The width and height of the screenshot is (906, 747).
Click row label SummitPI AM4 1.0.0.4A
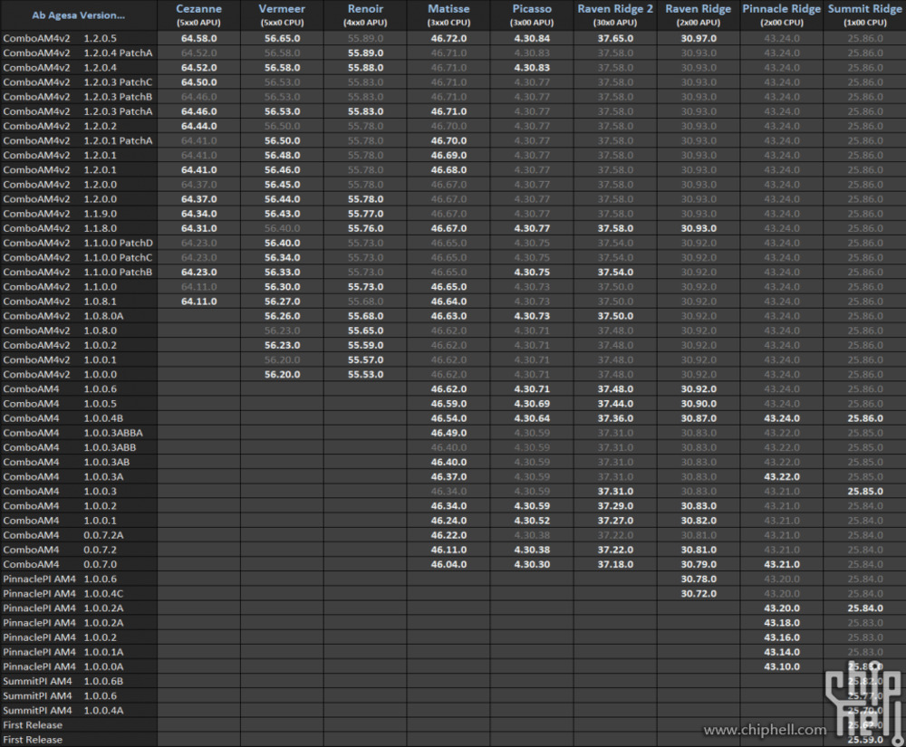coord(63,711)
